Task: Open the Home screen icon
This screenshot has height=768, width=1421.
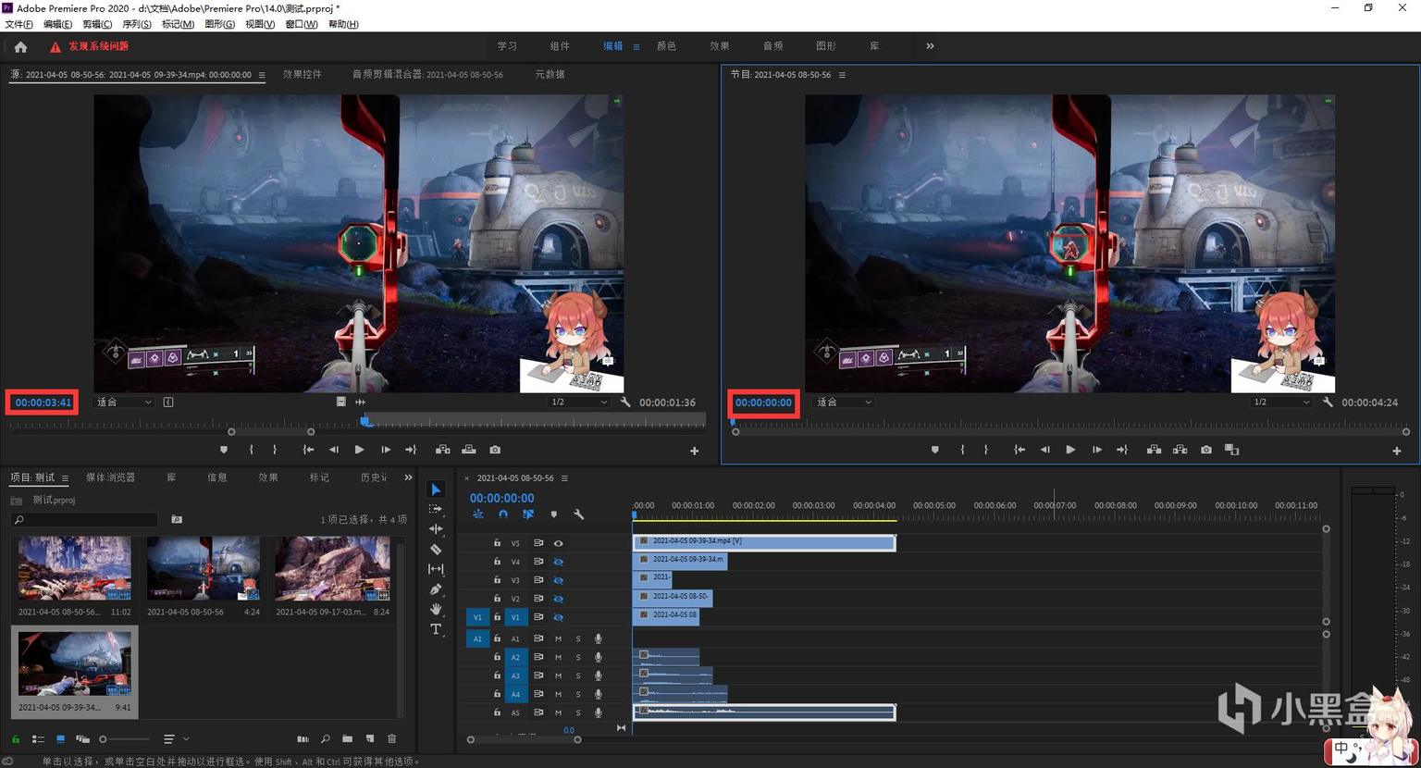Action: coord(20,46)
